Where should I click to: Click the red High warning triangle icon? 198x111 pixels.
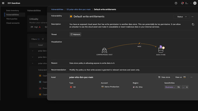40,27
